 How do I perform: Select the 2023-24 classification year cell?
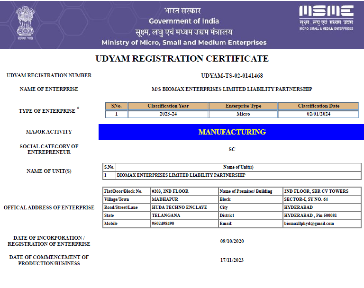pyautogui.click(x=168, y=114)
